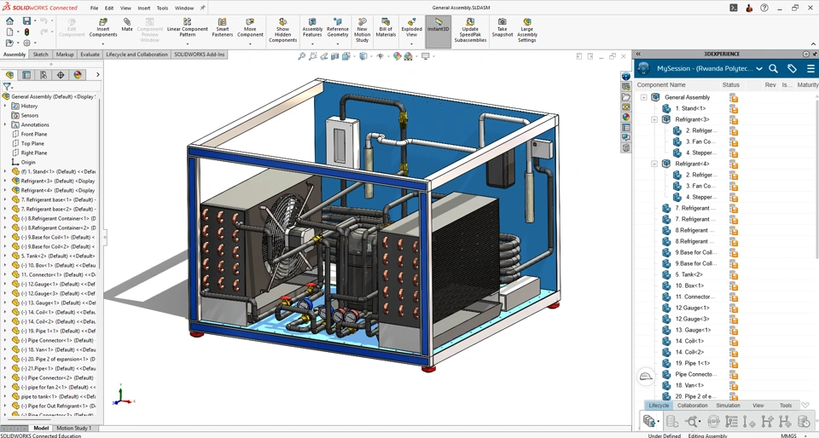Click the help question mark icon
819x438 pixels.
click(x=764, y=8)
